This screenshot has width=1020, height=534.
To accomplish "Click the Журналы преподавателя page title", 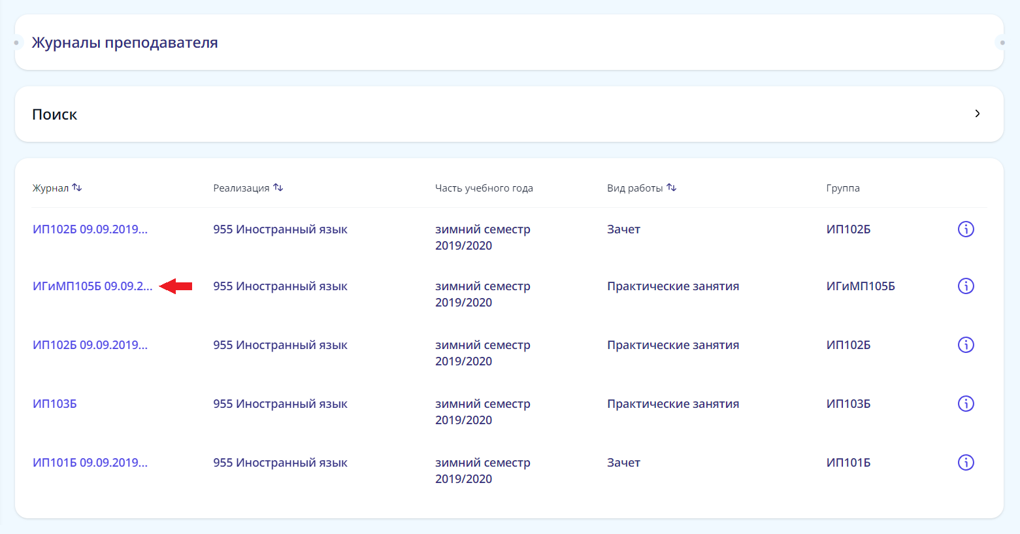I will [x=125, y=42].
